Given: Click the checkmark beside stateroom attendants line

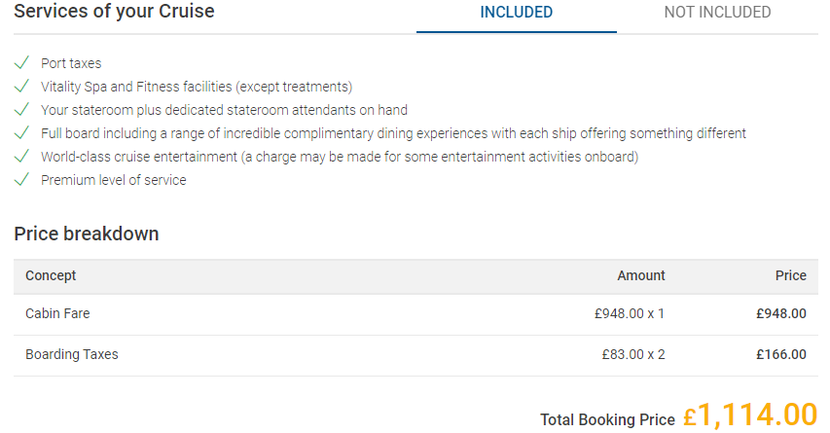Looking at the screenshot, I should [21, 110].
